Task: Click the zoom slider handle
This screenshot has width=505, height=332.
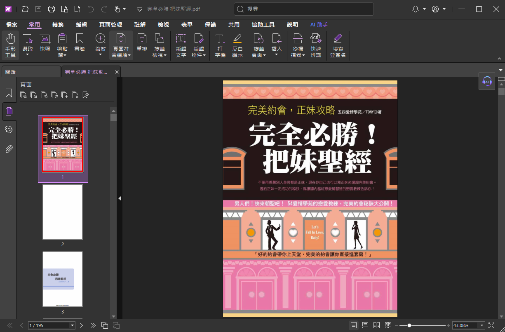Action: click(x=409, y=325)
